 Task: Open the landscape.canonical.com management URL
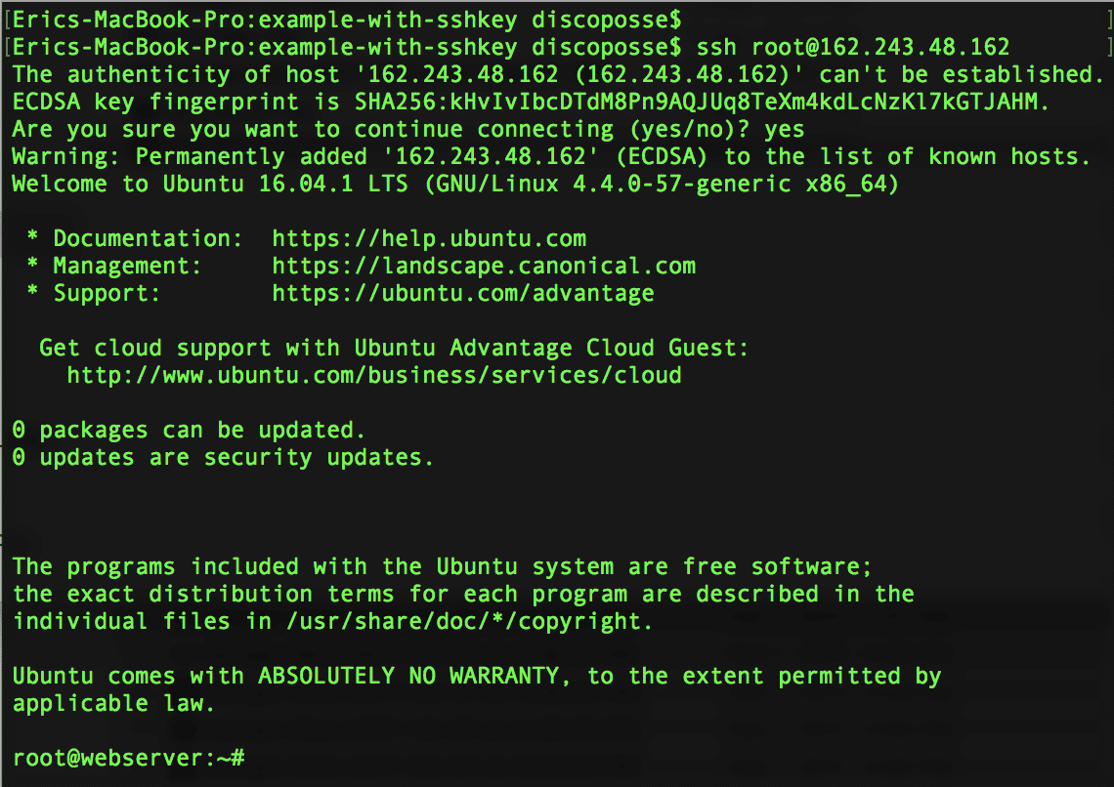(484, 266)
